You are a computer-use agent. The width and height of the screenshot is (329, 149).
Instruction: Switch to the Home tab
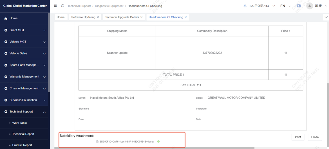61,17
